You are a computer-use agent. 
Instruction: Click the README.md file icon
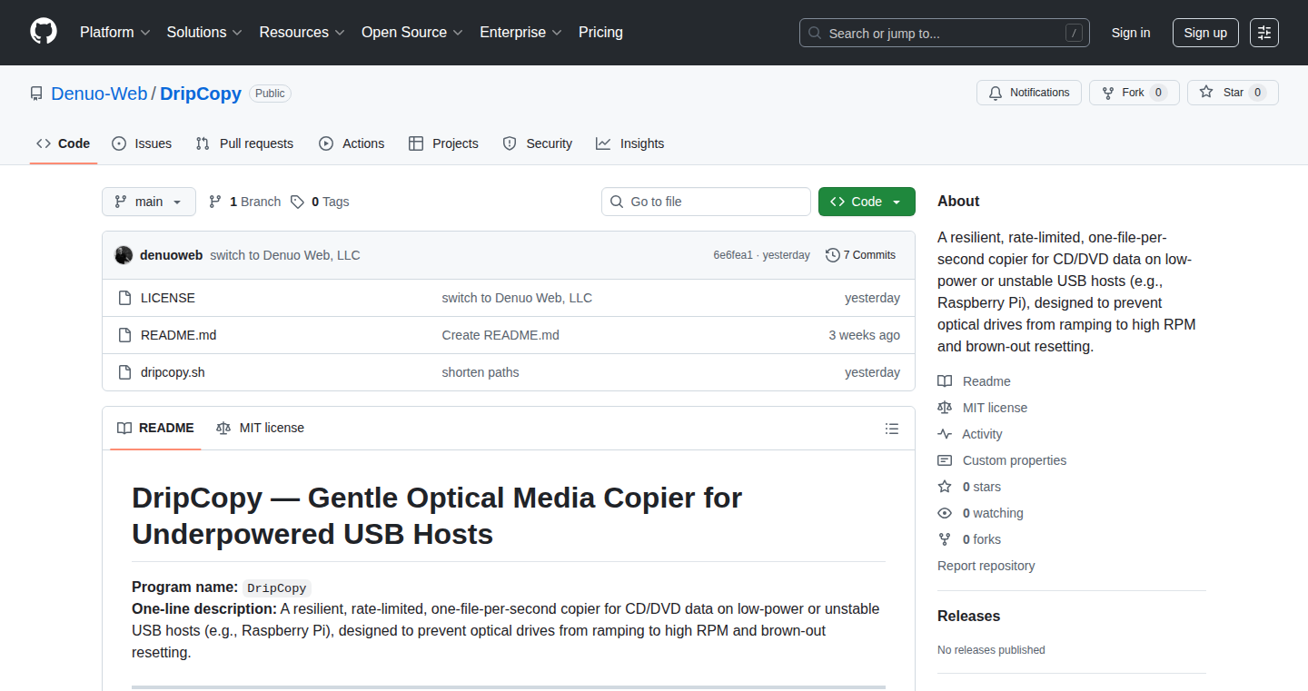pyautogui.click(x=125, y=335)
